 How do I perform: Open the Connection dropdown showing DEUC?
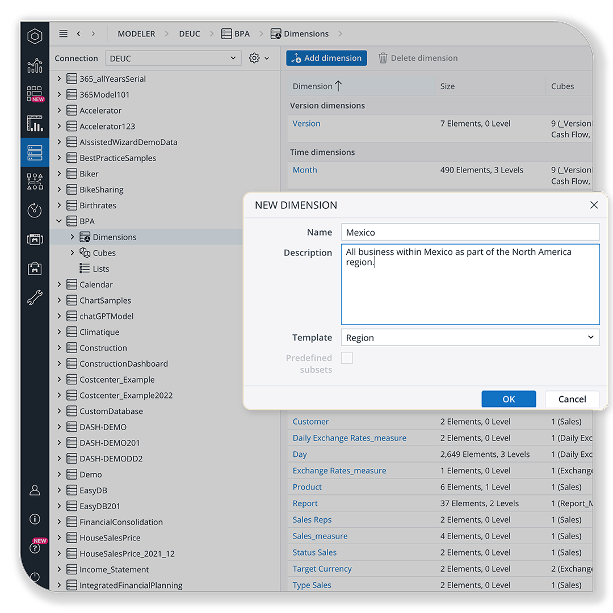[x=173, y=58]
